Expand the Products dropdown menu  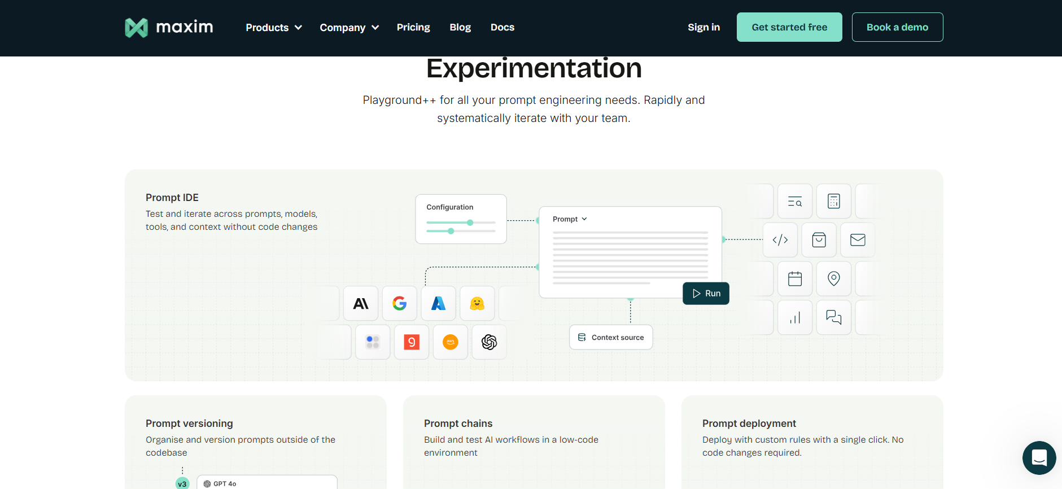274,28
